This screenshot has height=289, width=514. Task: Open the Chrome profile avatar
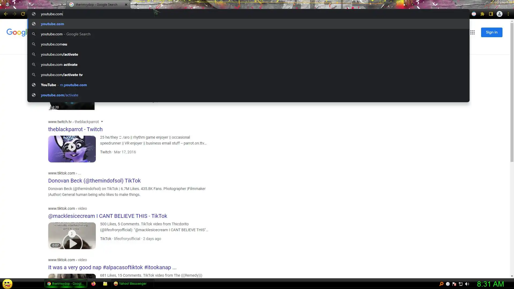(x=500, y=14)
